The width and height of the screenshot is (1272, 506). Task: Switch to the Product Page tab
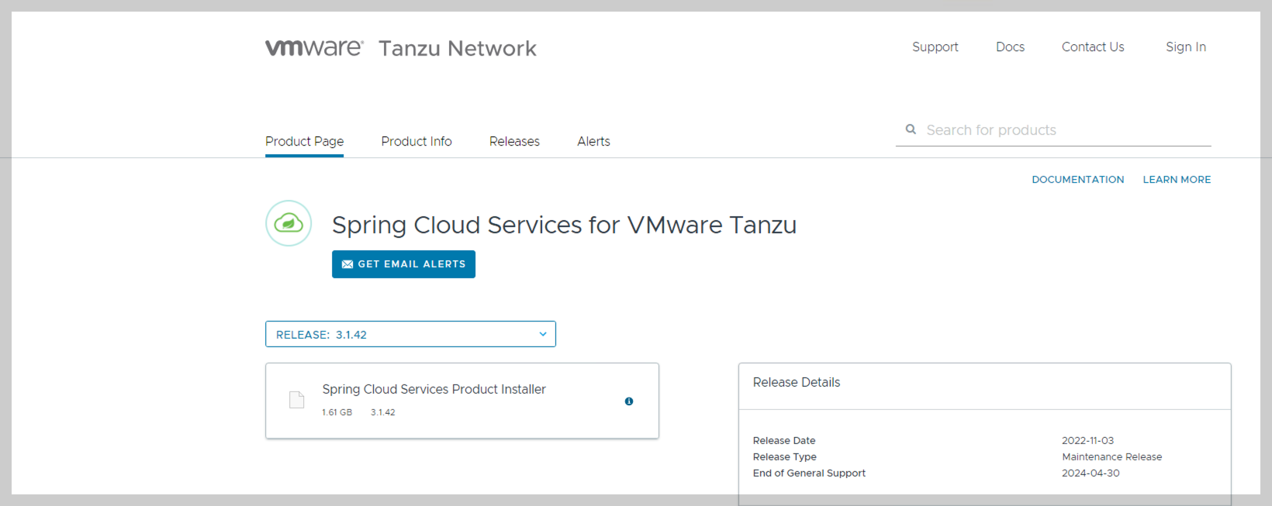(304, 141)
